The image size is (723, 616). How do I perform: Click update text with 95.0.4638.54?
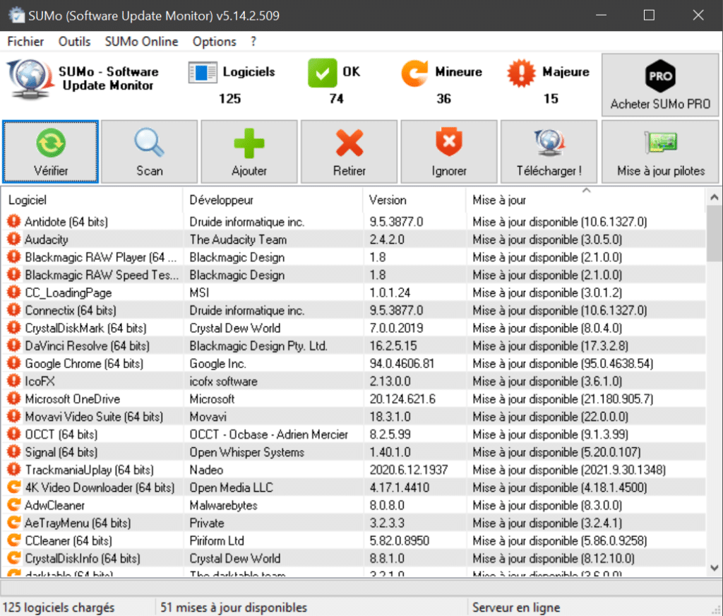[x=563, y=364]
